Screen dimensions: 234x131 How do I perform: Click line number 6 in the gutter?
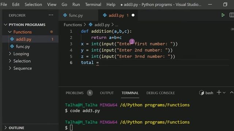click(x=71, y=63)
